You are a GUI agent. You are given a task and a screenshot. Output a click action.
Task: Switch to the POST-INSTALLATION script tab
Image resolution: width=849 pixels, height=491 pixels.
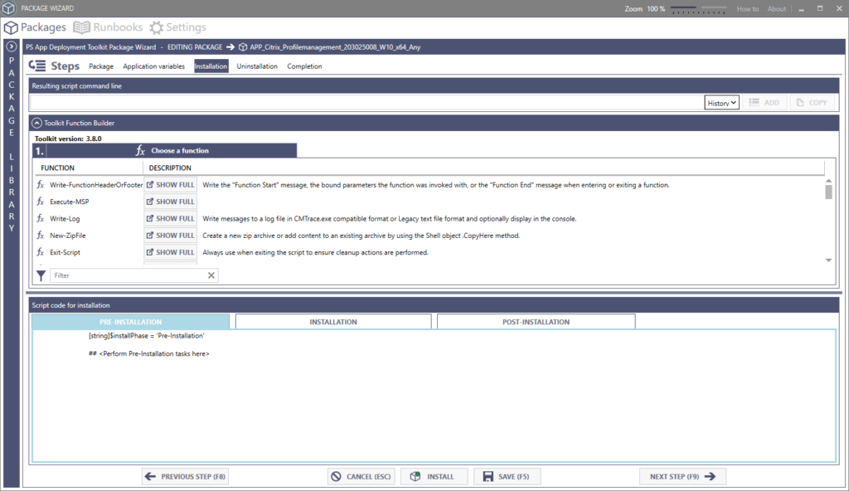(x=536, y=322)
